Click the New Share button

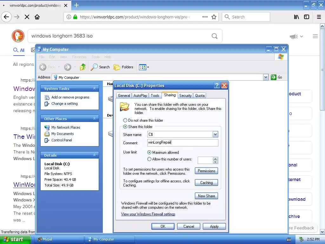(206, 196)
